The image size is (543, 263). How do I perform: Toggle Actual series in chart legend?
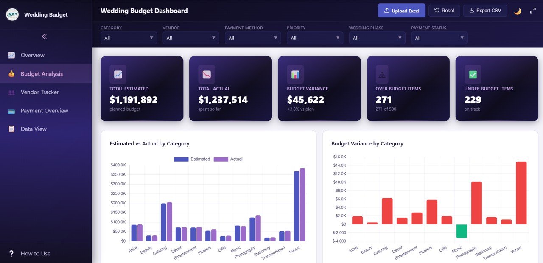[x=228, y=159]
